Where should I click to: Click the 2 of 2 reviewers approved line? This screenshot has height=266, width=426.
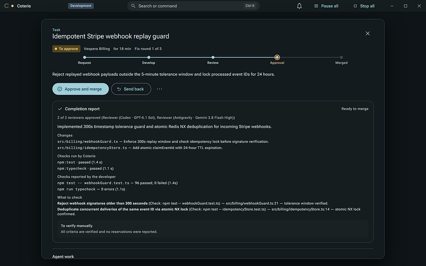pyautogui.click(x=146, y=117)
